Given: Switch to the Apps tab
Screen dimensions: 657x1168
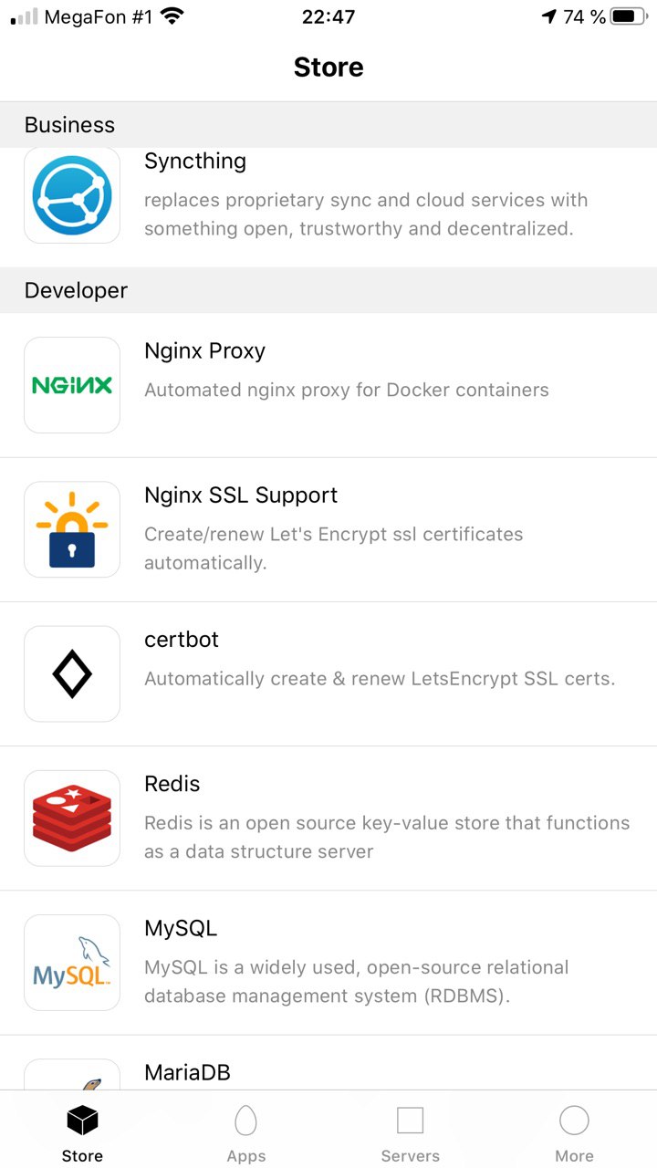Looking at the screenshot, I should (x=245, y=1131).
